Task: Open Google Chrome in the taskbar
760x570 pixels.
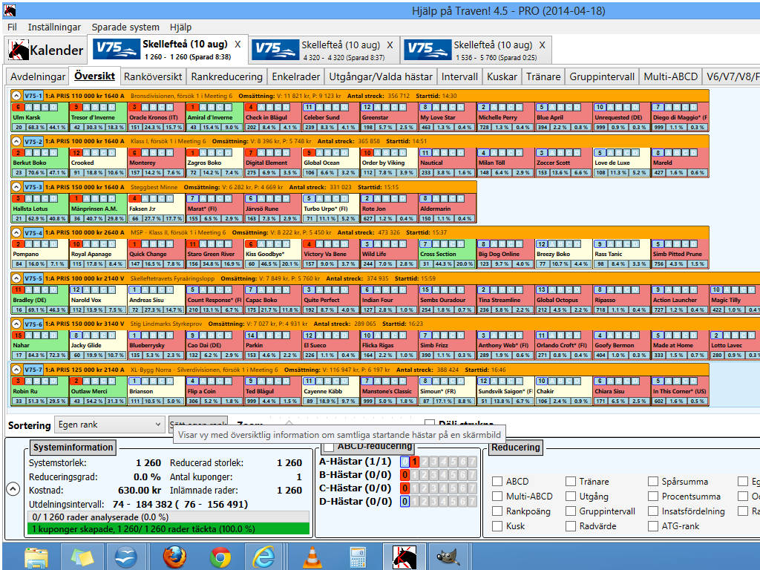Action: click(220, 556)
